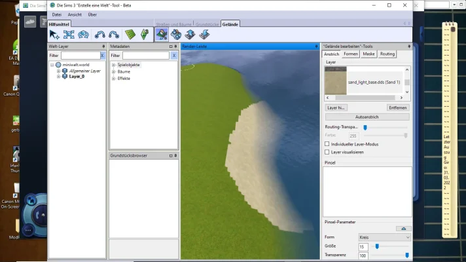Screen dimensions: 466x262
Task: Open the Form dropdown showing Kreis
Action: click(385, 237)
